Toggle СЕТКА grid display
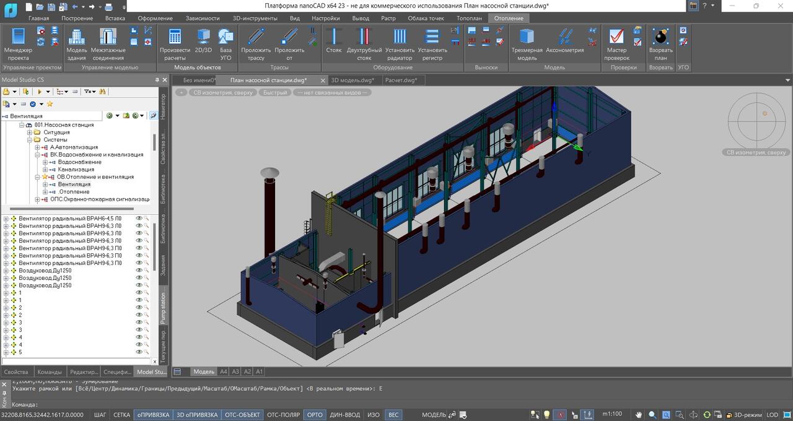 [122, 415]
